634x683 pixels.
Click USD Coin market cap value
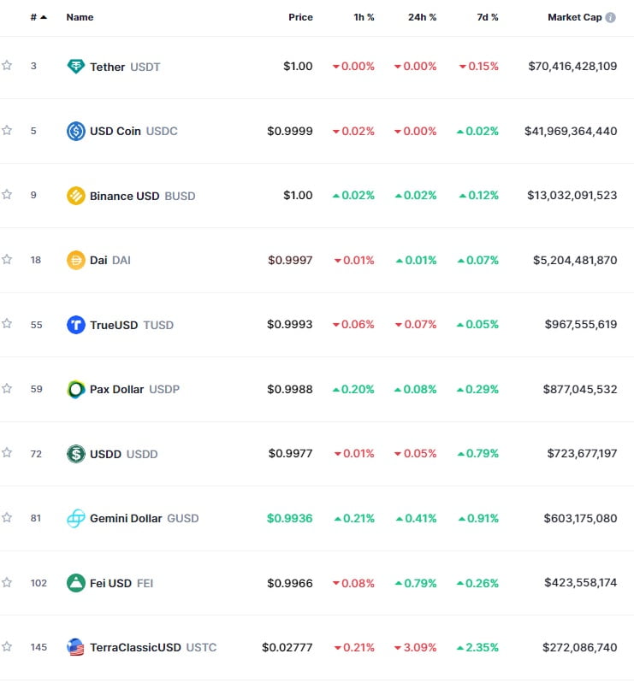[x=571, y=131]
